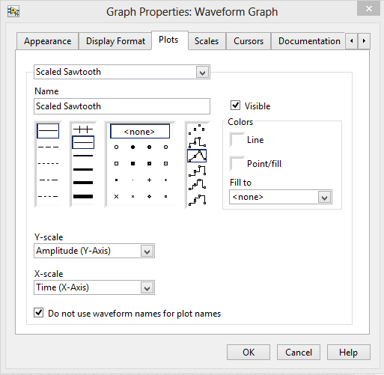Choose the long dashed line style
Viewport: 384px width, 375px height.
pyautogui.click(x=48, y=147)
